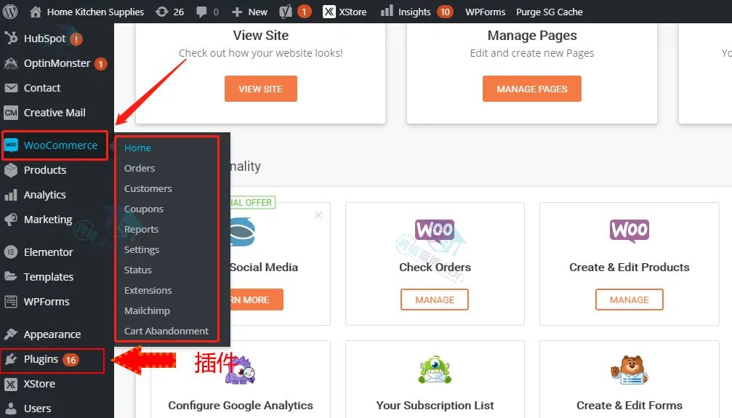The height and width of the screenshot is (418, 732).
Task: Click the 'Create & Edit Forms' heading
Action: click(630, 406)
